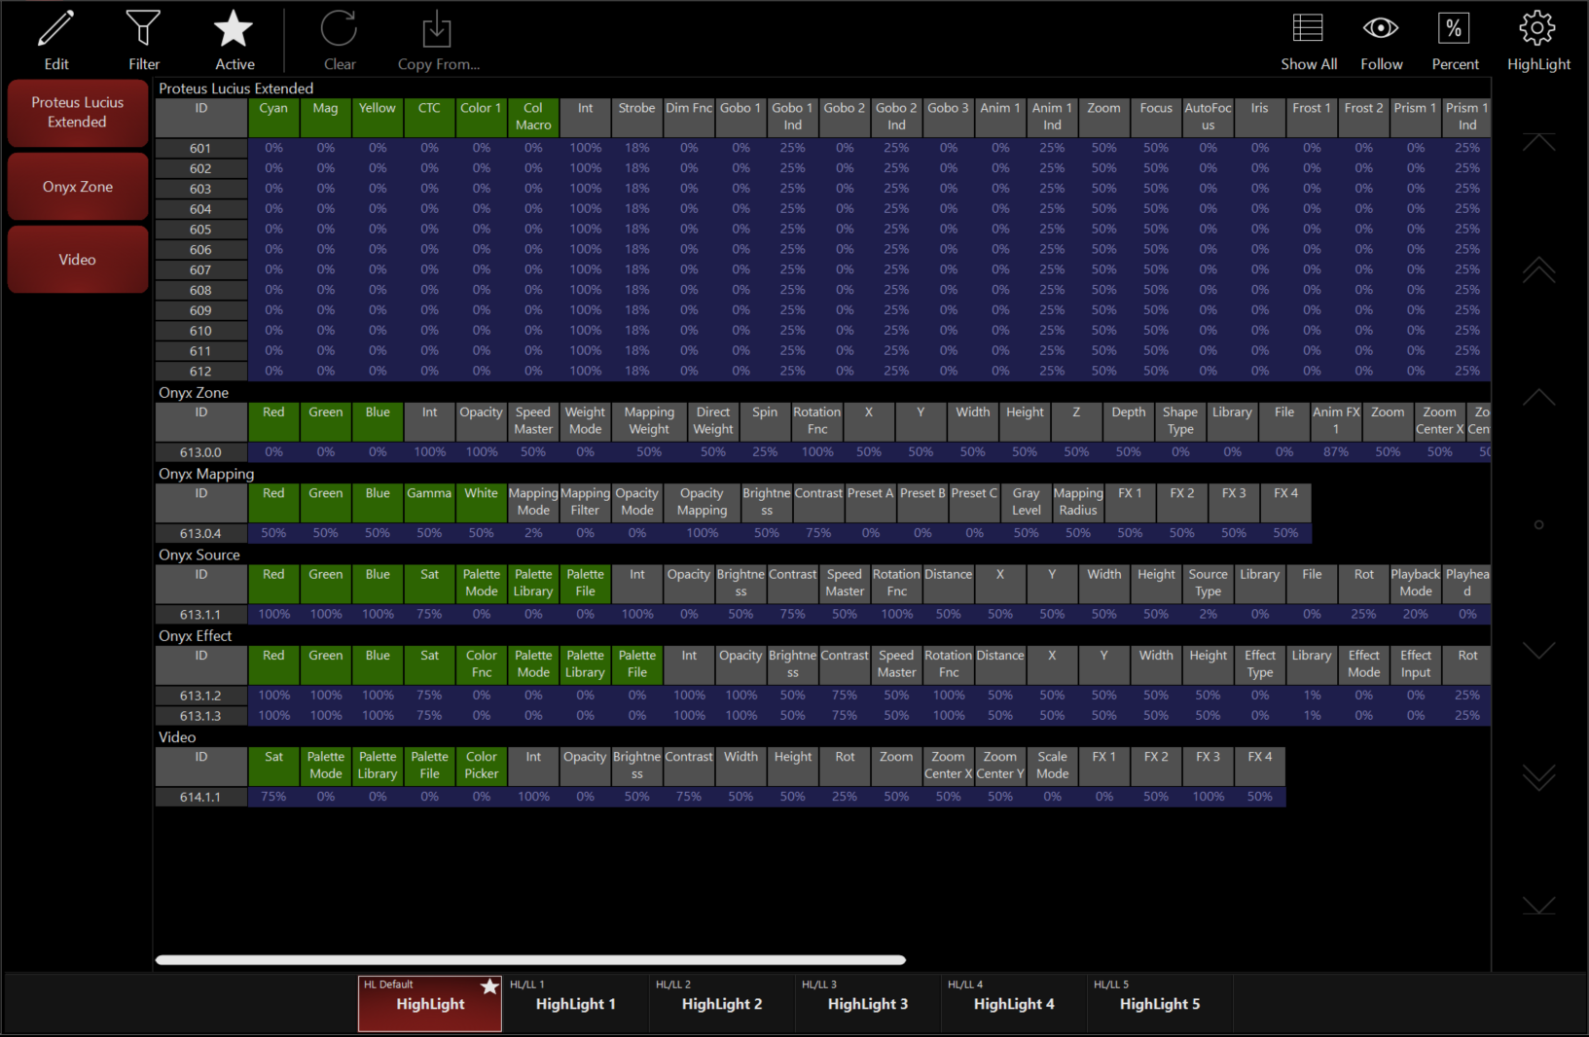This screenshot has height=1037, width=1589.
Task: Click the Gray Level column header
Action: click(x=1026, y=502)
